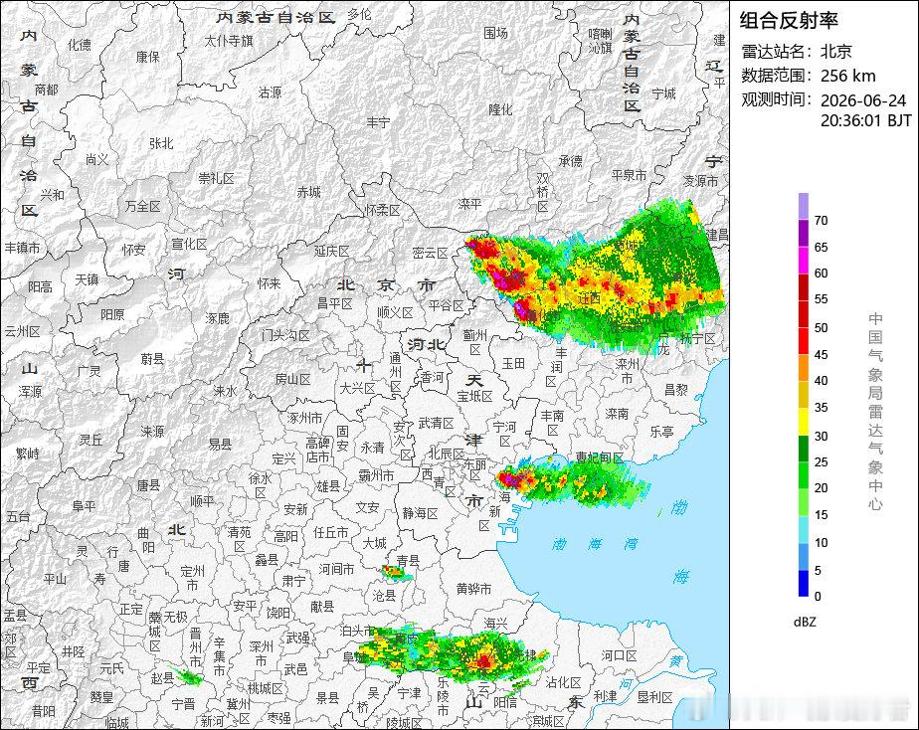Click the 延庆区 label
Viewport: 919px width, 730px height.
click(331, 251)
